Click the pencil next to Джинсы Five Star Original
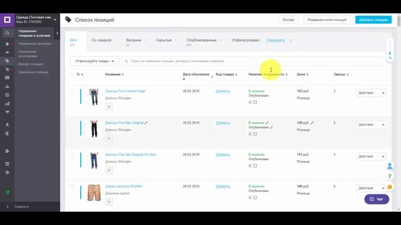The image size is (401, 225). (x=146, y=122)
